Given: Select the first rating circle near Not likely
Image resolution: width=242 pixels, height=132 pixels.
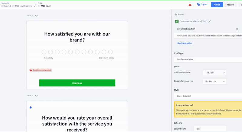Looking at the screenshot, I should [x=44, y=52].
